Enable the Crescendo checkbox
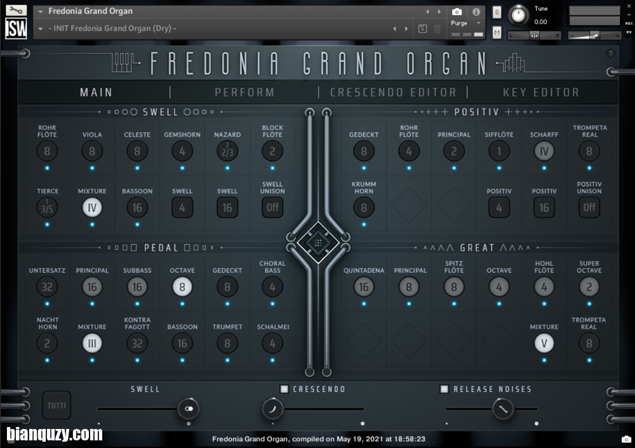This screenshot has width=635, height=448. click(284, 389)
